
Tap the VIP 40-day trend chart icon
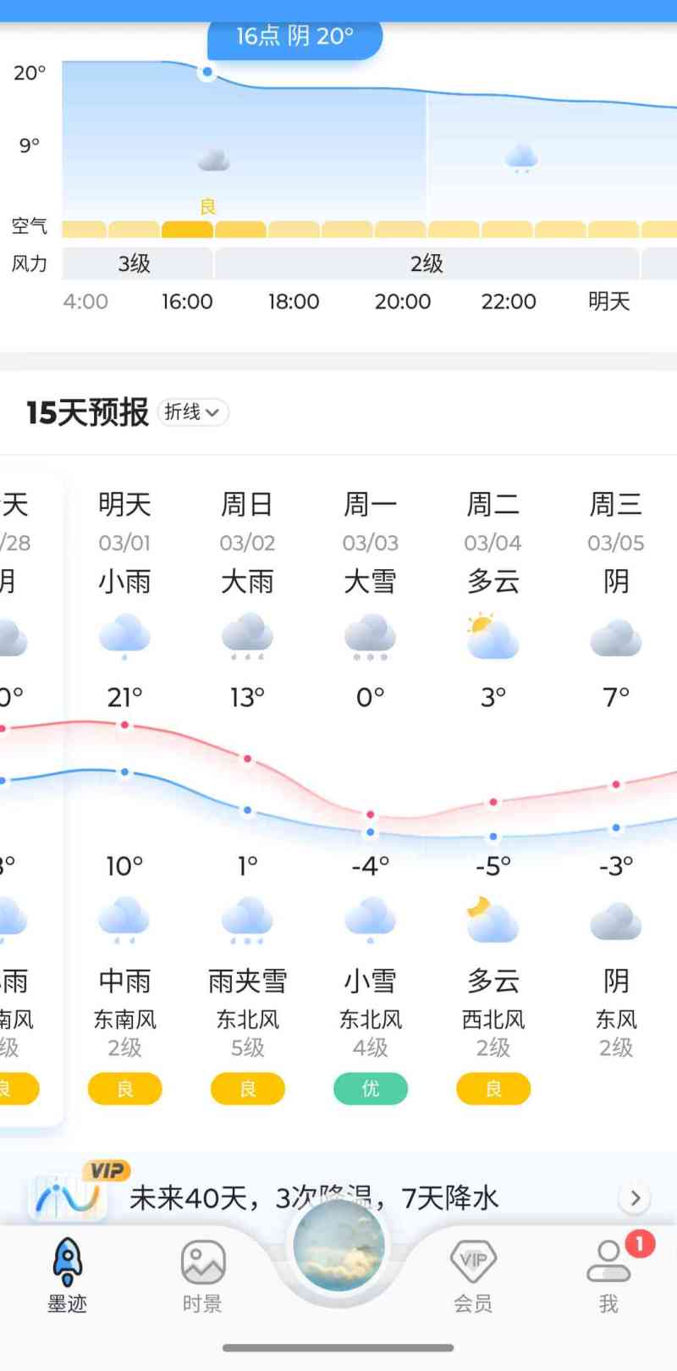pyautogui.click(x=69, y=1194)
